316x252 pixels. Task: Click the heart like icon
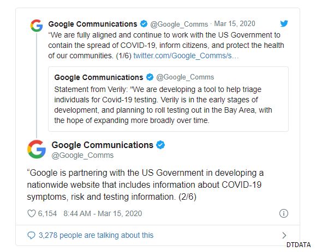[x=31, y=213]
